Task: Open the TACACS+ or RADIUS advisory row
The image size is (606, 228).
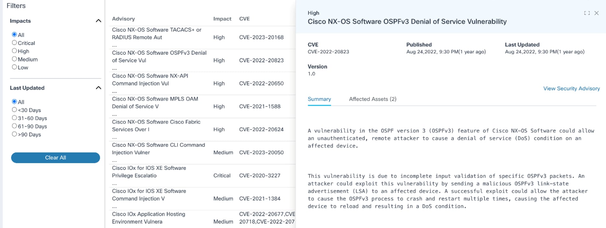Action: click(157, 34)
